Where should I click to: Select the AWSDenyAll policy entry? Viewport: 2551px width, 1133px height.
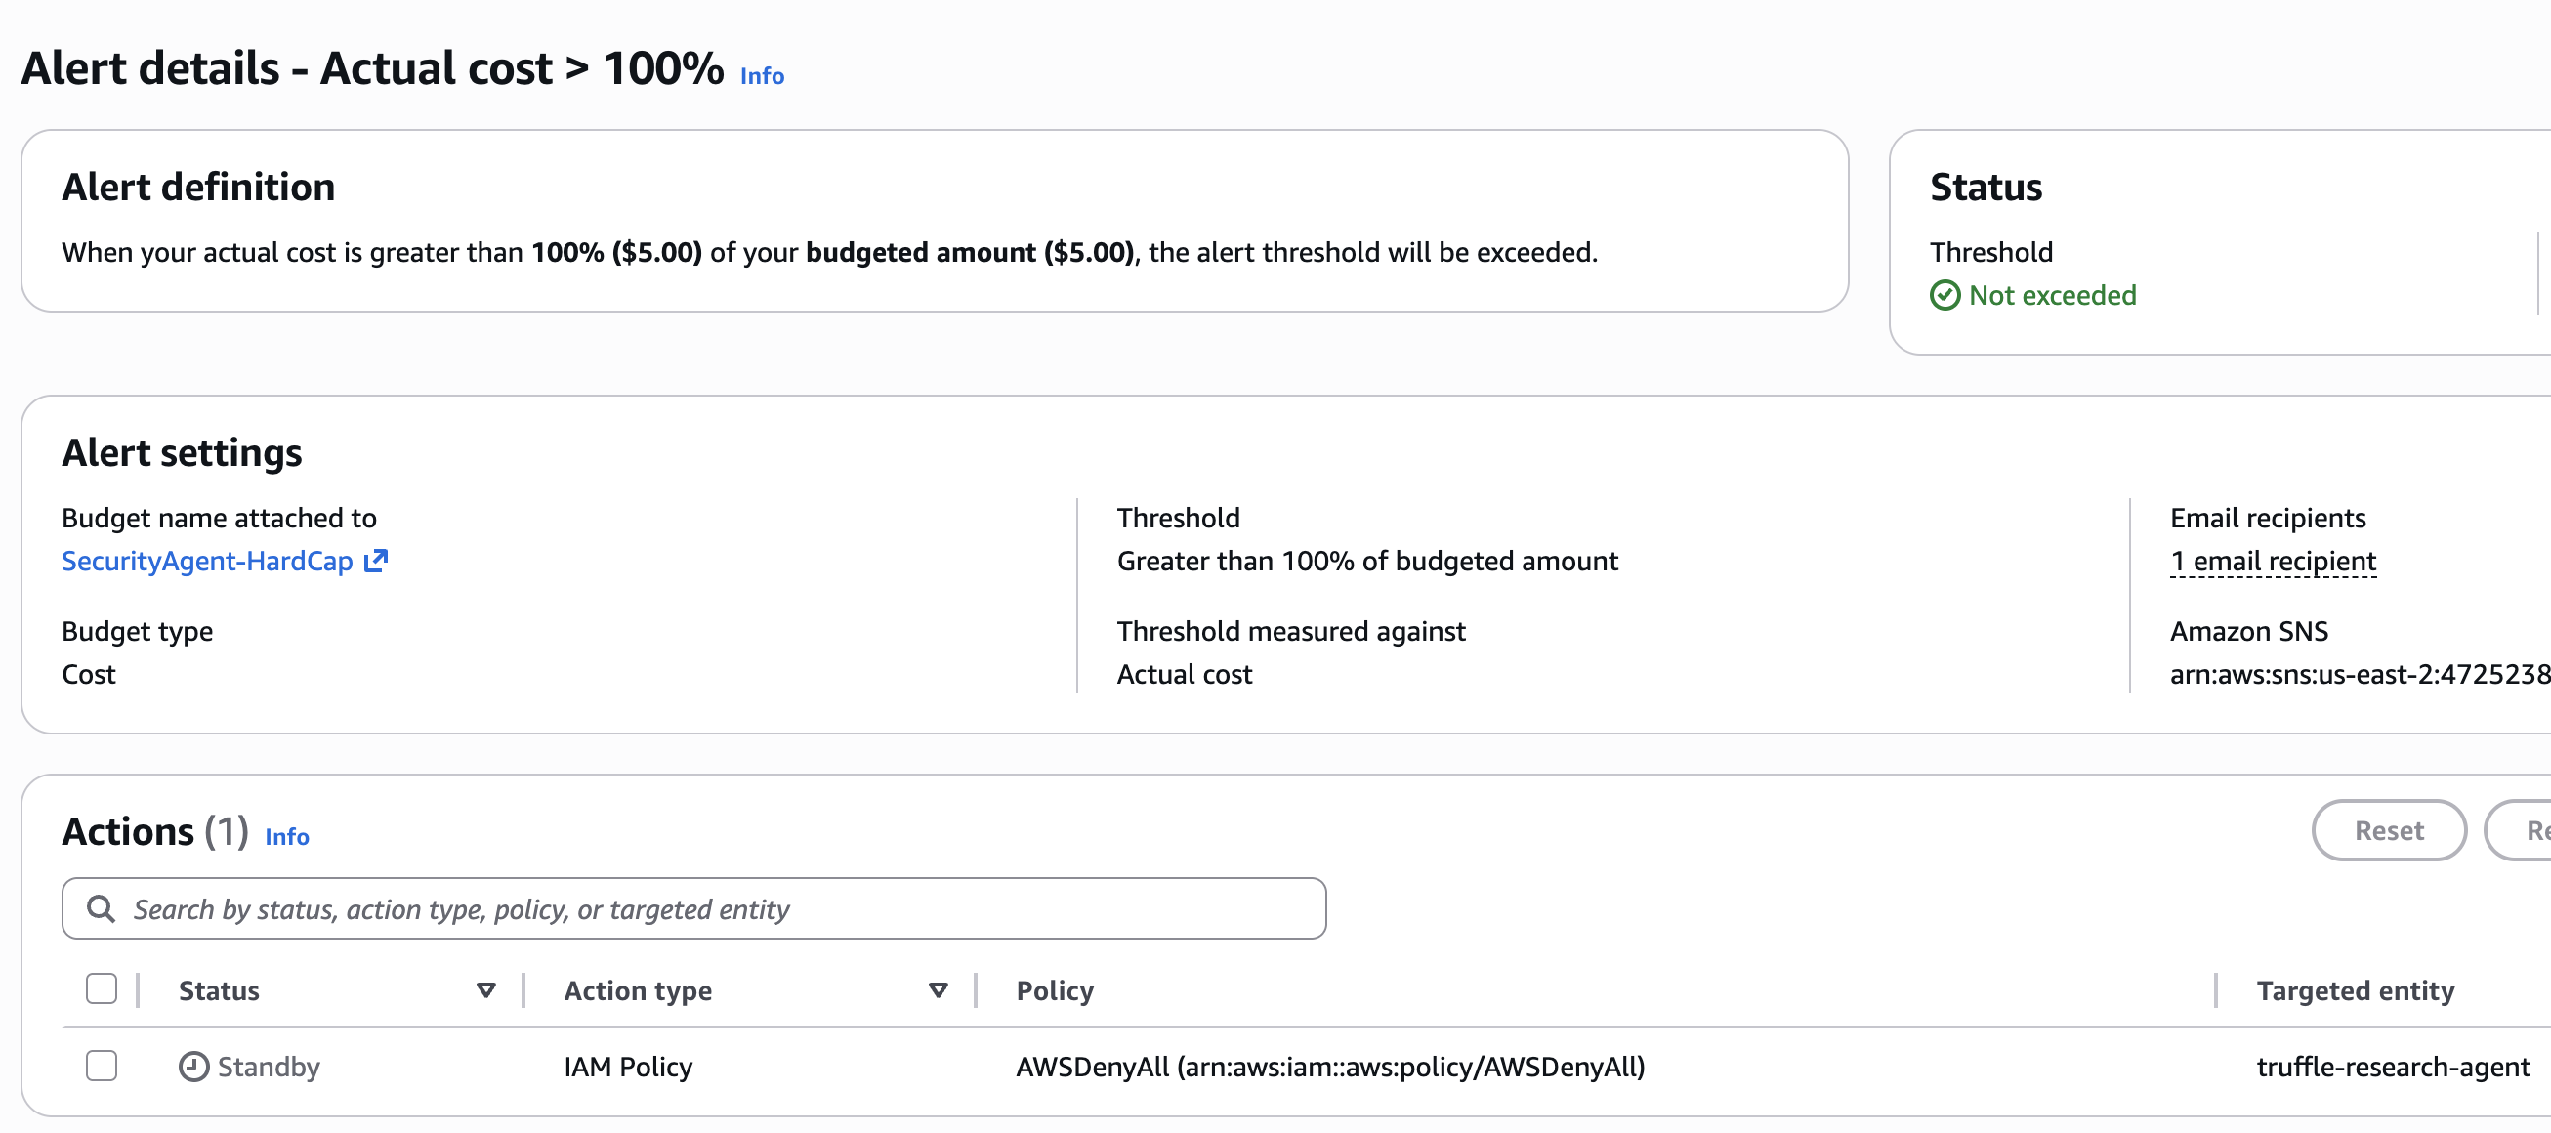click(x=1330, y=1068)
